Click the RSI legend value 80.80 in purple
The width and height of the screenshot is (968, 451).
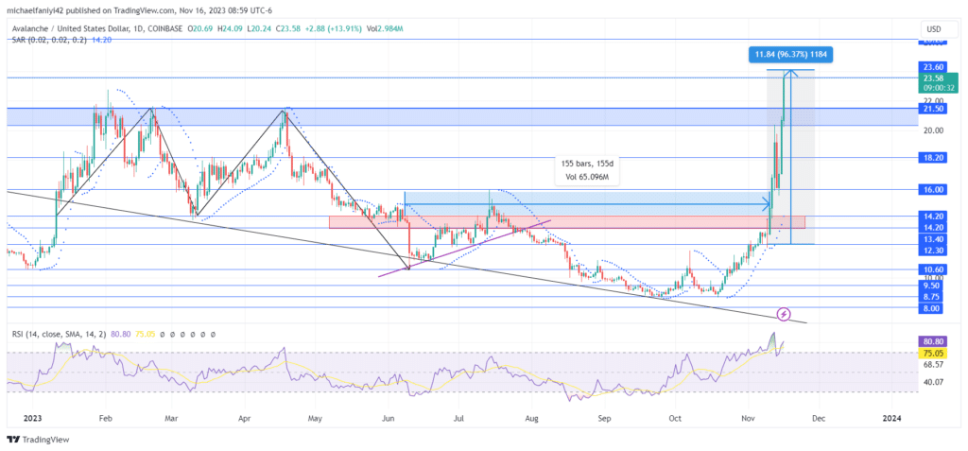[x=120, y=335]
